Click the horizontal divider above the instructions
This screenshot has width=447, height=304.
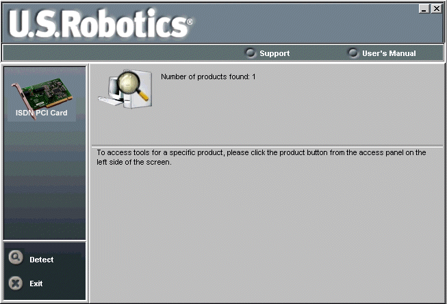(267, 146)
